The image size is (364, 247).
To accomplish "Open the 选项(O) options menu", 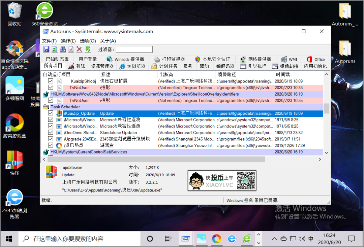I will tap(88, 41).
